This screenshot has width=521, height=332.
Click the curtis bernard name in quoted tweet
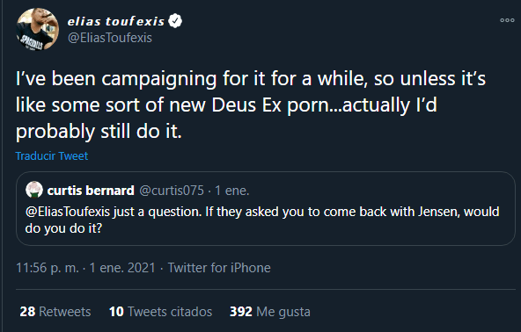pyautogui.click(x=91, y=191)
